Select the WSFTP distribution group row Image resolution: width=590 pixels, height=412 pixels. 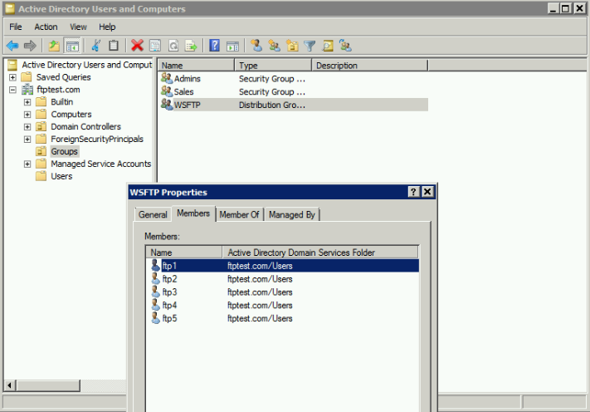[x=294, y=105]
